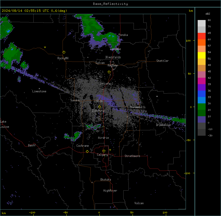Click the RockyMH label
The image size is (221, 216).
tap(63, 58)
